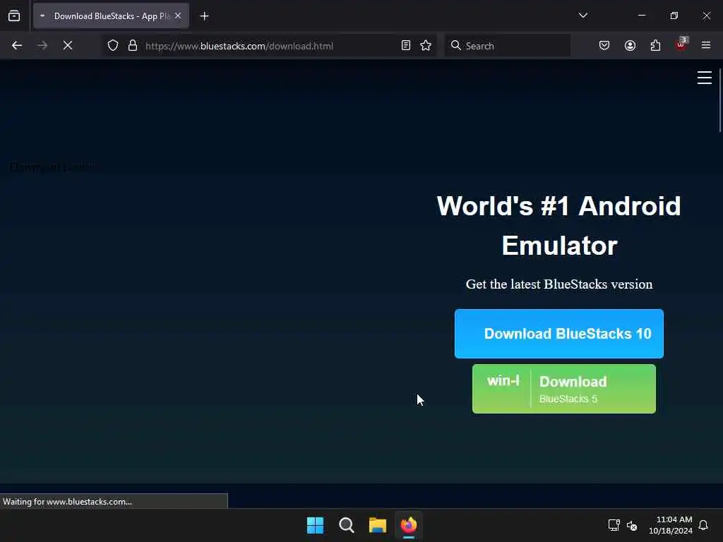This screenshot has width=723, height=542.
Task: Click the muted volume tray icon
Action: [632, 525]
